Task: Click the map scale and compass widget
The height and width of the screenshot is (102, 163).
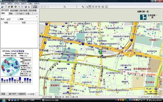Action: coord(151,91)
